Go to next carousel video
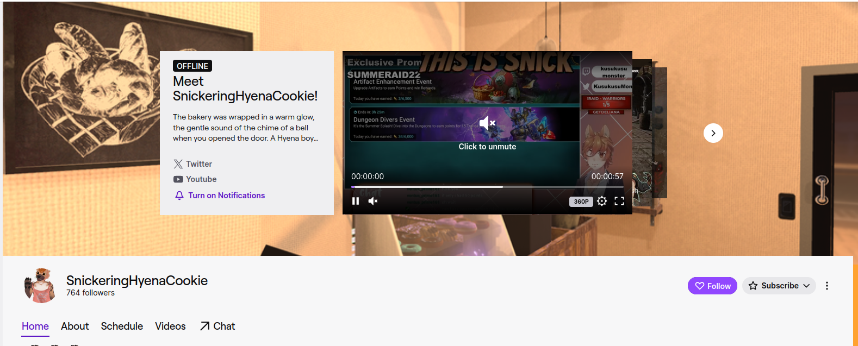This screenshot has height=346, width=858. (x=713, y=133)
